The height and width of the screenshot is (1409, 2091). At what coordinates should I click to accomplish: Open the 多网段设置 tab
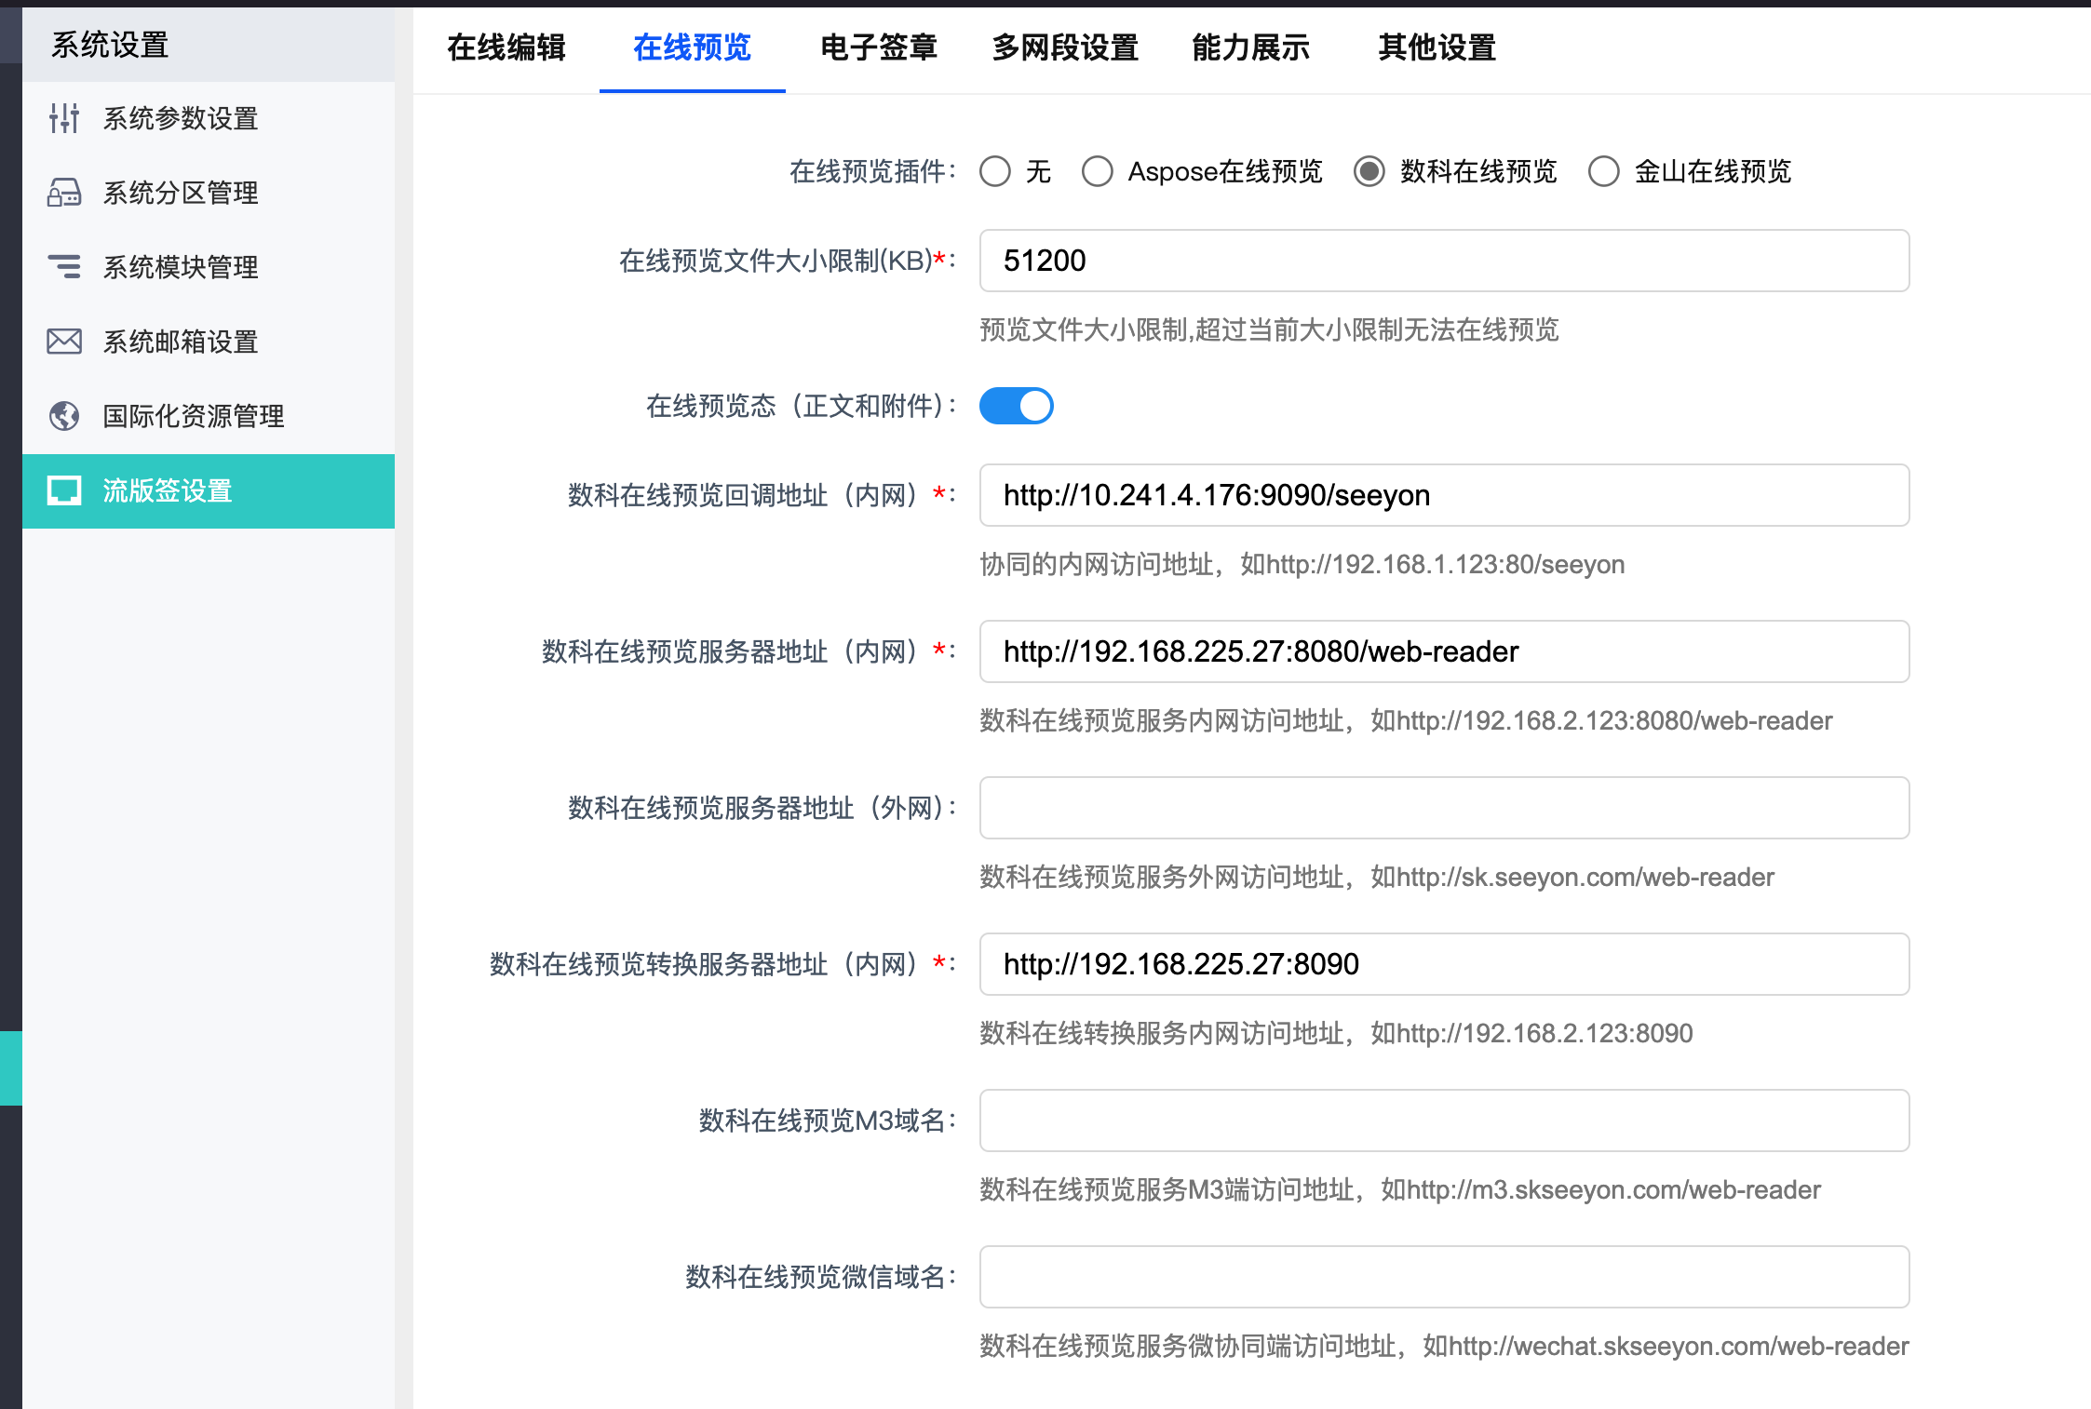coord(1065,47)
